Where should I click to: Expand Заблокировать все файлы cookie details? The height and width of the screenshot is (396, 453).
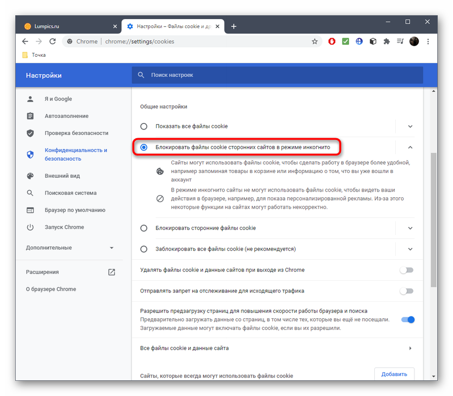point(410,249)
